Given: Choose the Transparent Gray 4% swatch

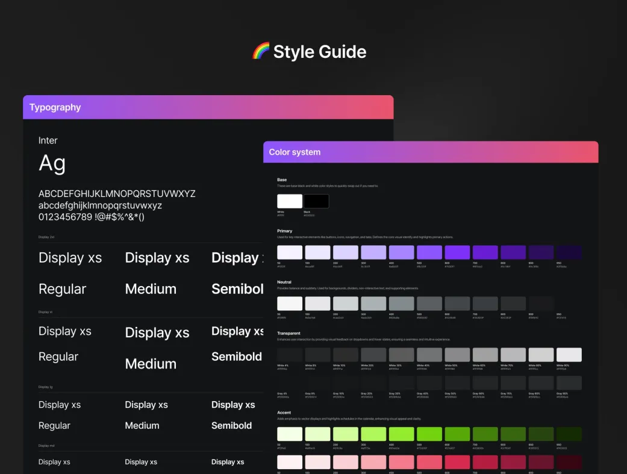Looking at the screenshot, I should click(290, 383).
